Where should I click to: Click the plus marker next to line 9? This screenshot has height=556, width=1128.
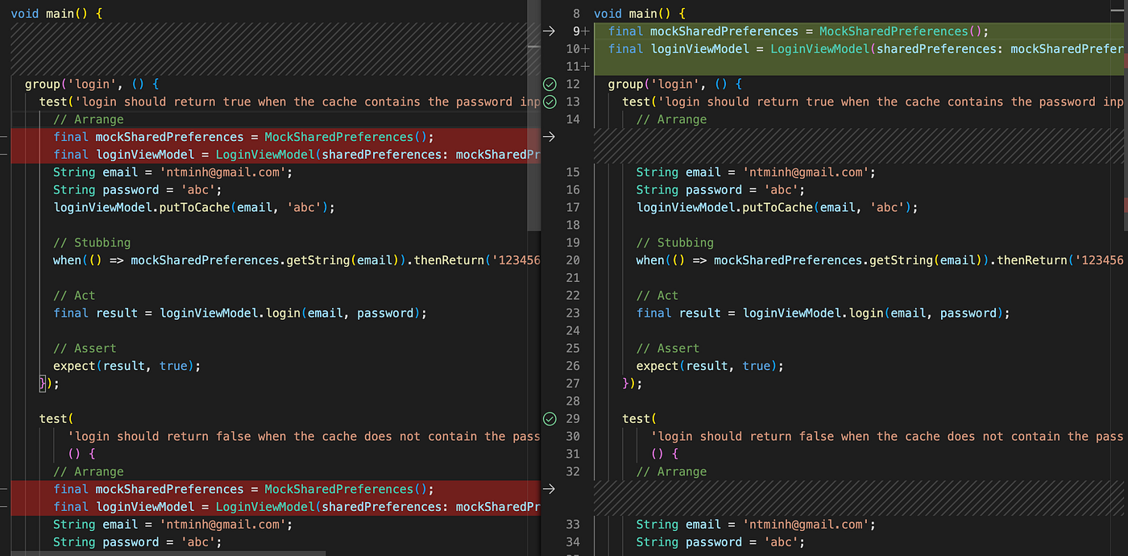coord(586,31)
